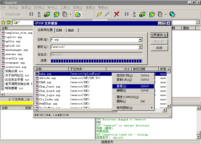Switch to the 高级 tab

point(71,30)
